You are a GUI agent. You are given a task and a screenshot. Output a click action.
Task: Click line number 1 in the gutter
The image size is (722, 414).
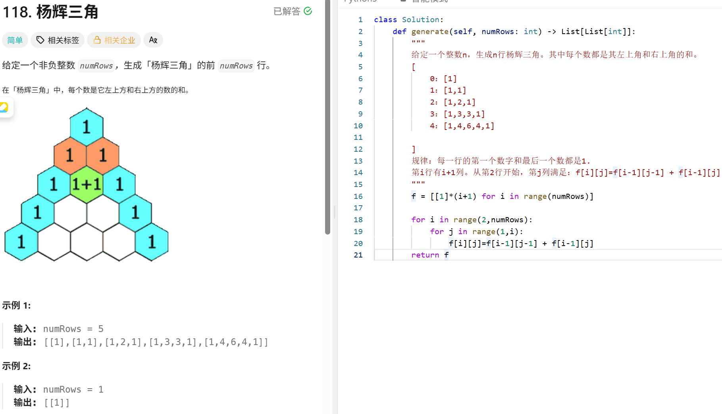pos(360,19)
